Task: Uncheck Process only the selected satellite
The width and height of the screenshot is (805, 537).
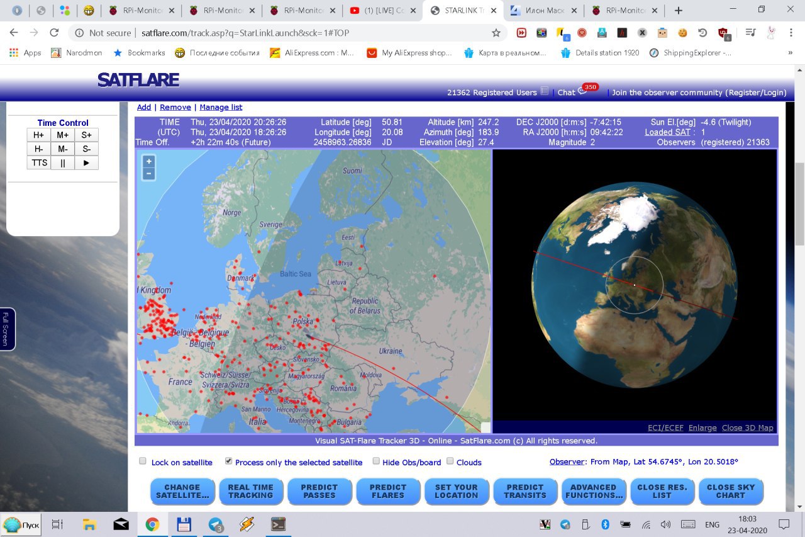Action: (x=229, y=461)
